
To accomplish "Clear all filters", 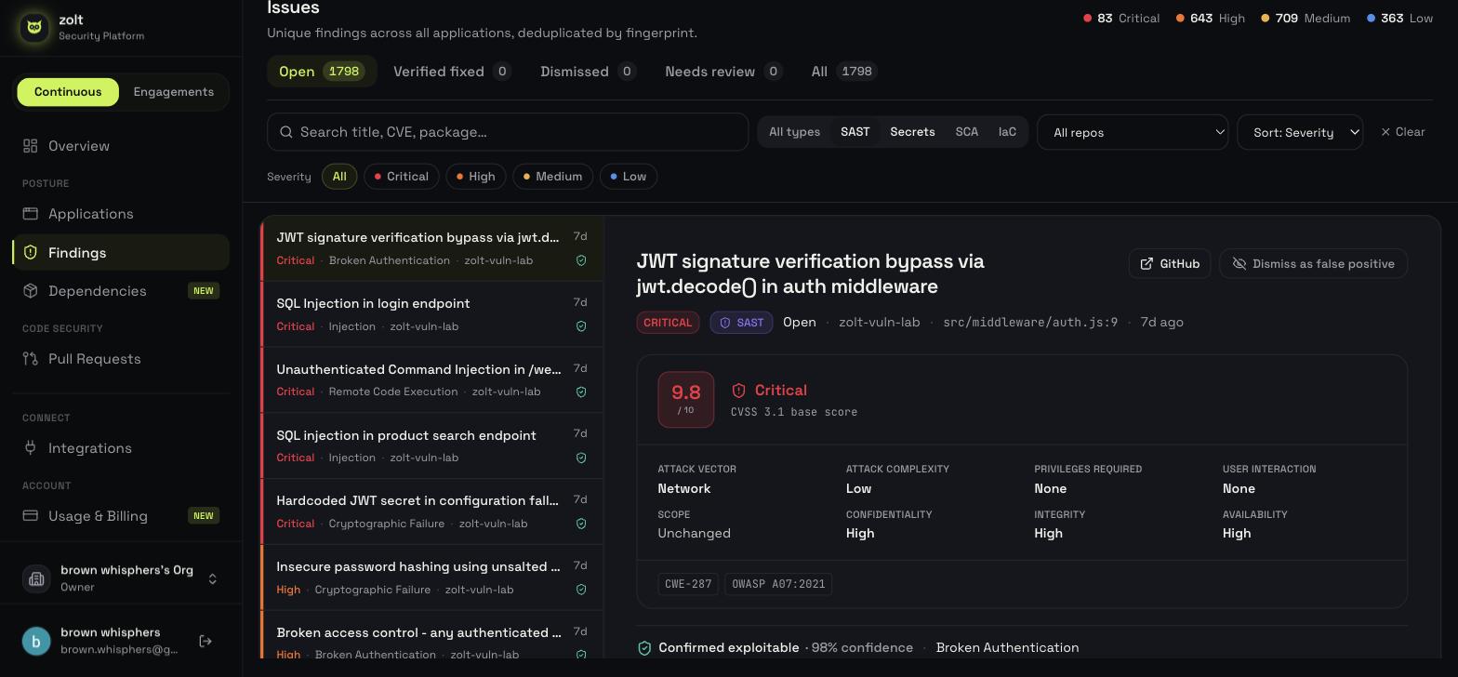I will tap(1403, 132).
